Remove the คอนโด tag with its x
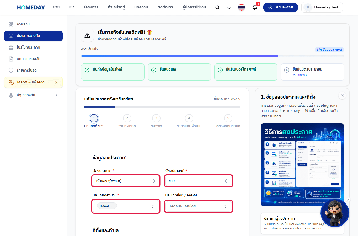358x236 pixels. coord(113,206)
